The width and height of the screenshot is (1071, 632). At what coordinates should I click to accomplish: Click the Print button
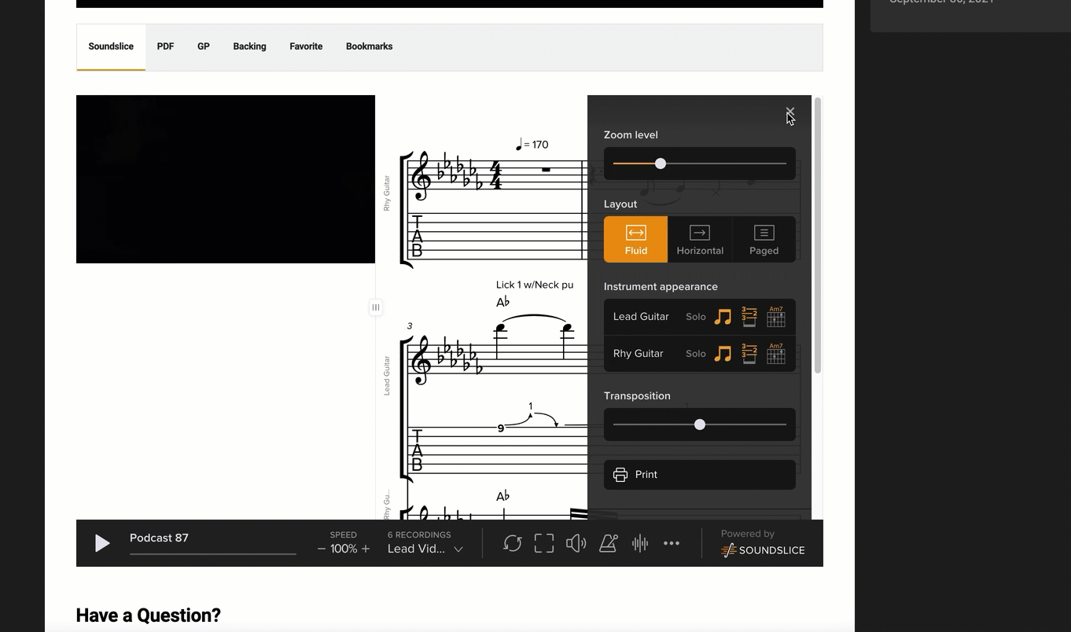point(699,474)
